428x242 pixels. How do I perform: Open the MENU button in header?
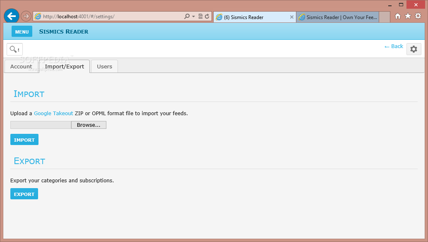(x=22, y=31)
